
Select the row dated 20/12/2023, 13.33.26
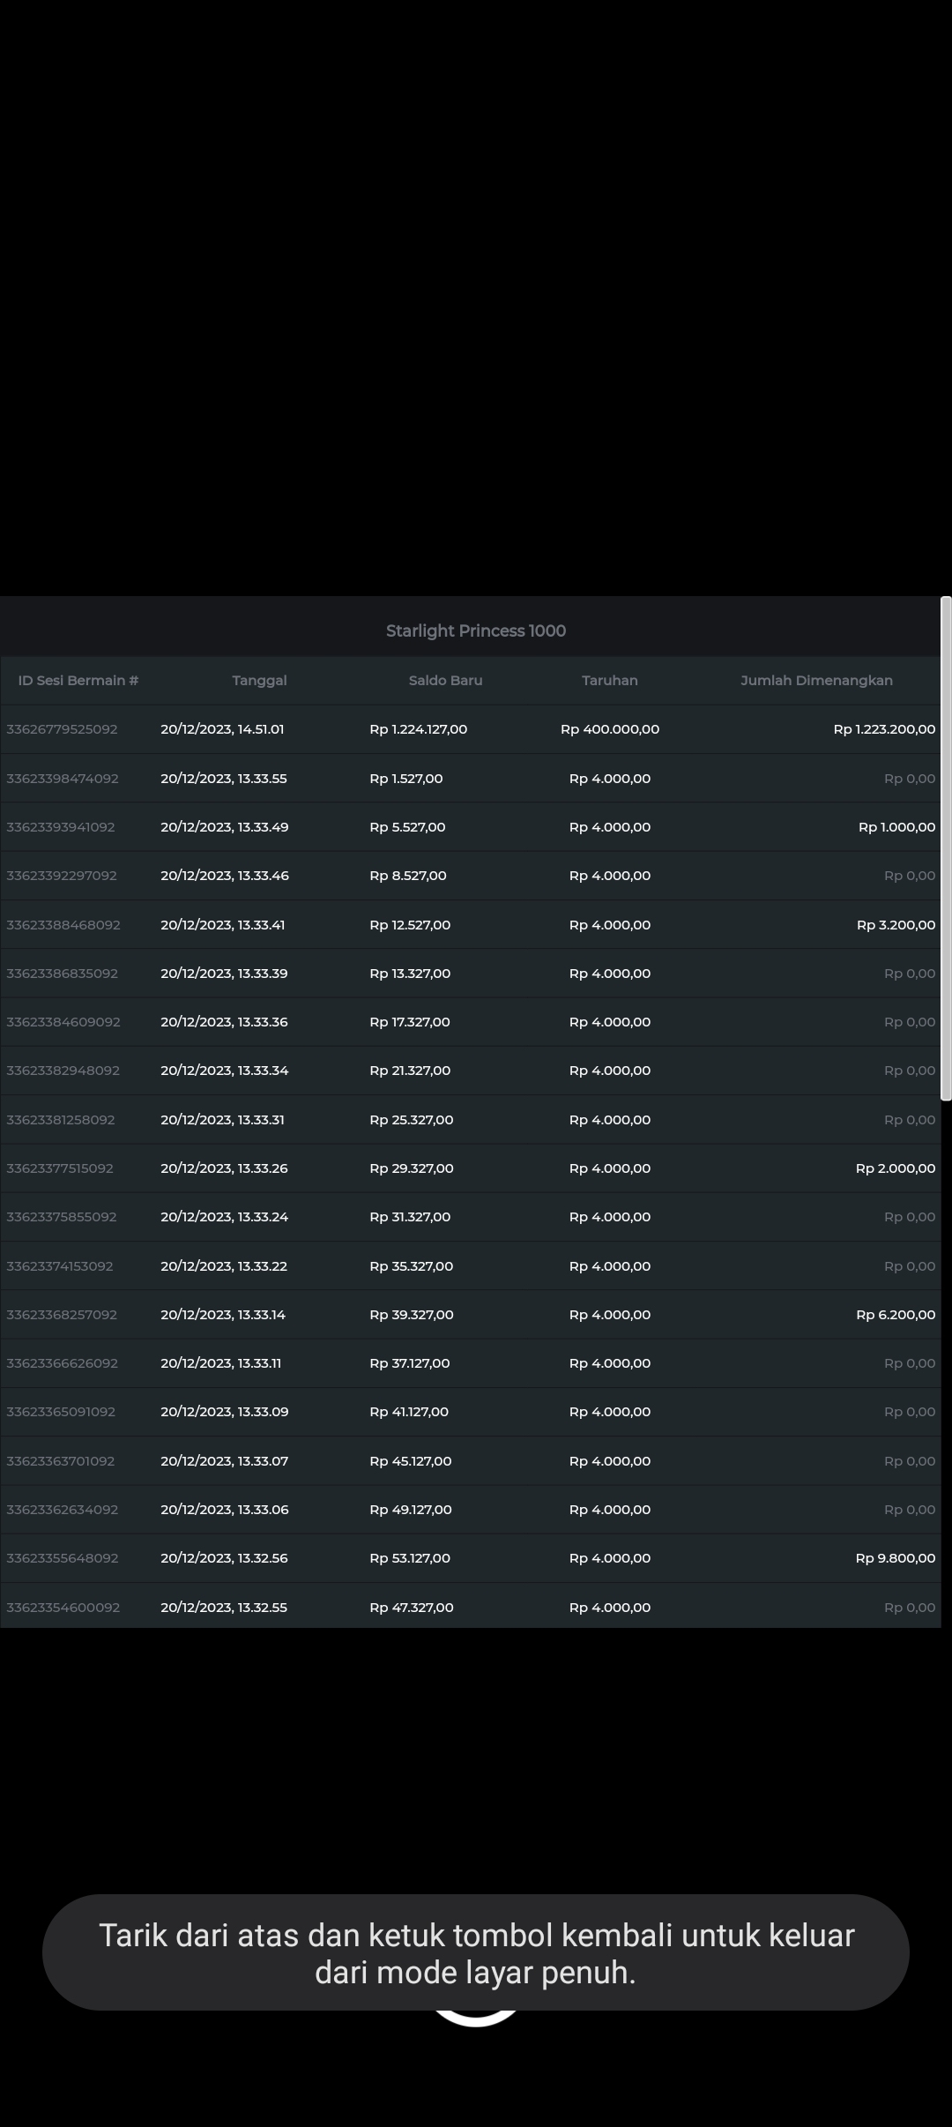pyautogui.click(x=224, y=1168)
